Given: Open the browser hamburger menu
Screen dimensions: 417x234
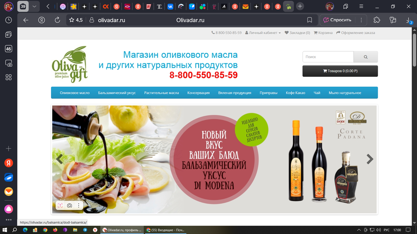Looking at the screenshot, I should click(362, 6).
